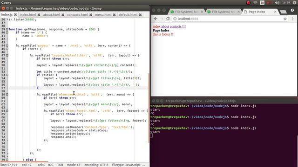This screenshot has width=298, height=167.
Task: Collapse the menu readFile fold at line 59
Action: pyautogui.click(x=7, y=95)
